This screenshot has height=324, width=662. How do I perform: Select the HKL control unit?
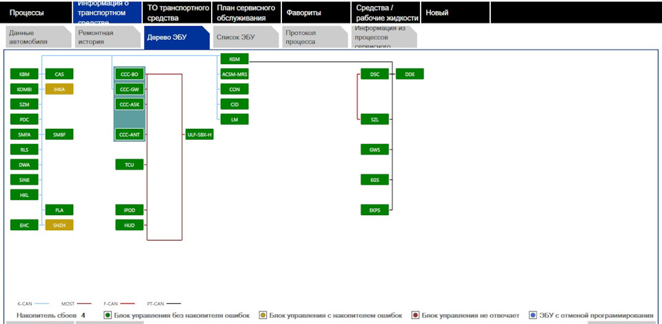pos(24,195)
